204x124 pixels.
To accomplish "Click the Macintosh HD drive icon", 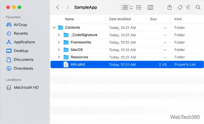I will click(x=9, y=88).
